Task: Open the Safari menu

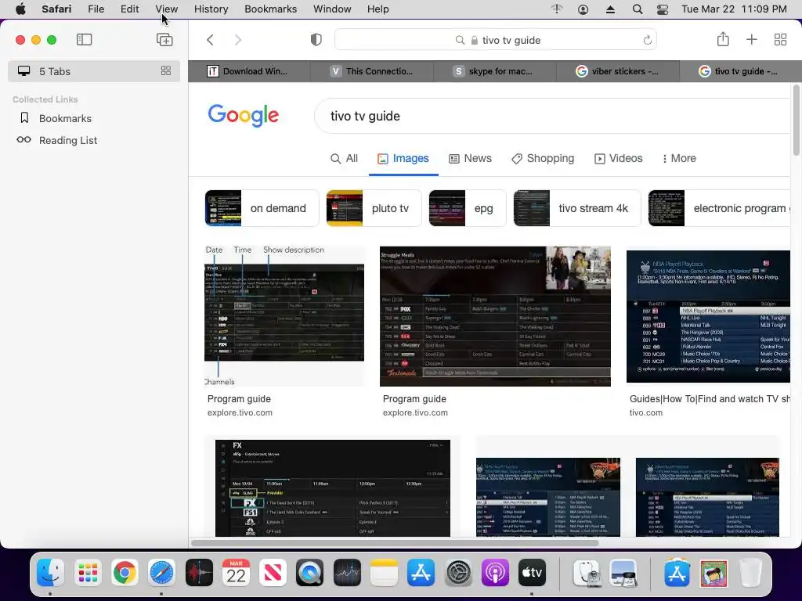Action: 56,9
